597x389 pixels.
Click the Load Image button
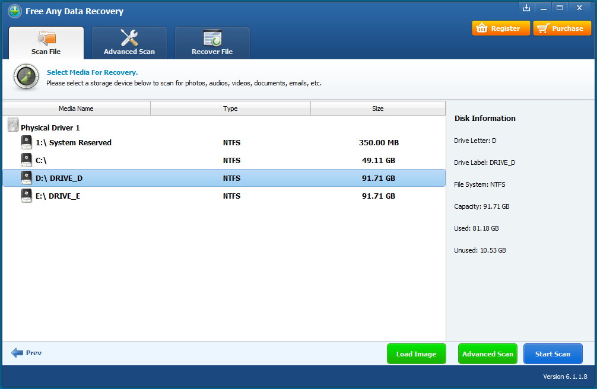tap(416, 353)
